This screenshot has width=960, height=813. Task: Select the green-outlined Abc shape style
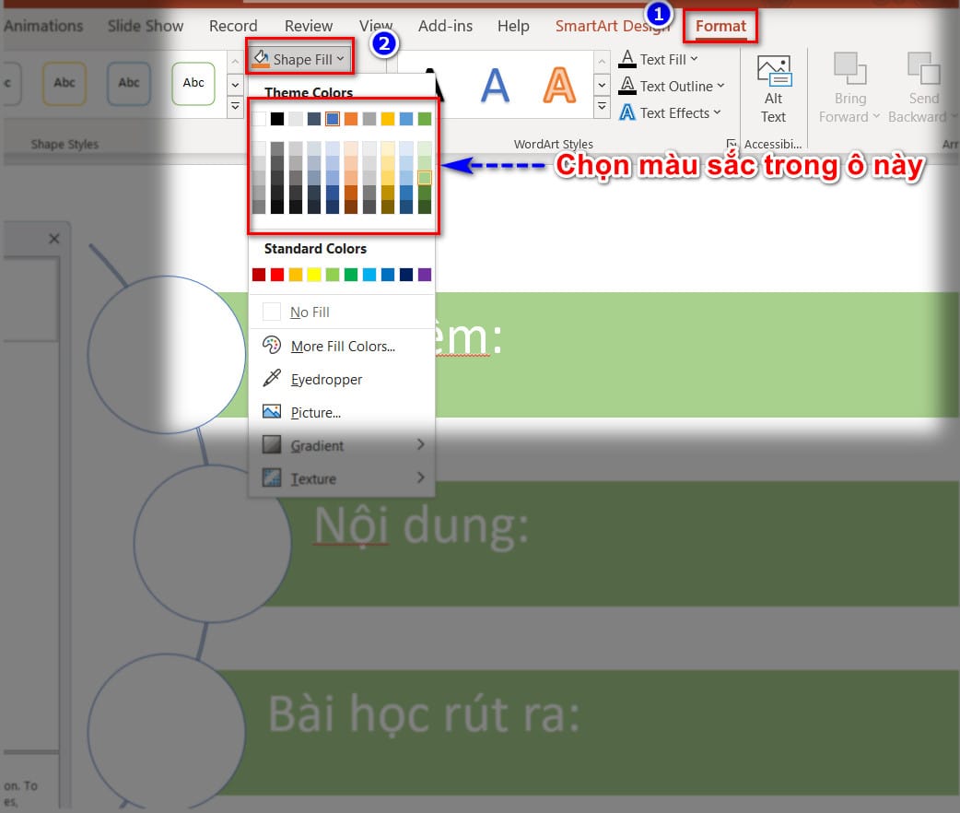[x=193, y=83]
